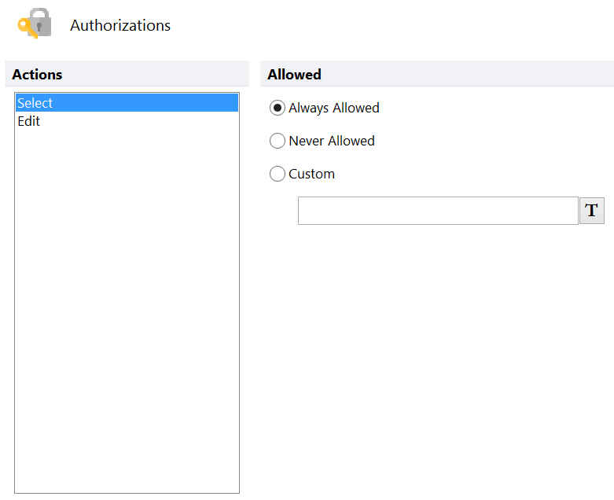Click the empty area of the Actions listbox
Viewport: 614px width, 500px height.
coord(126,314)
